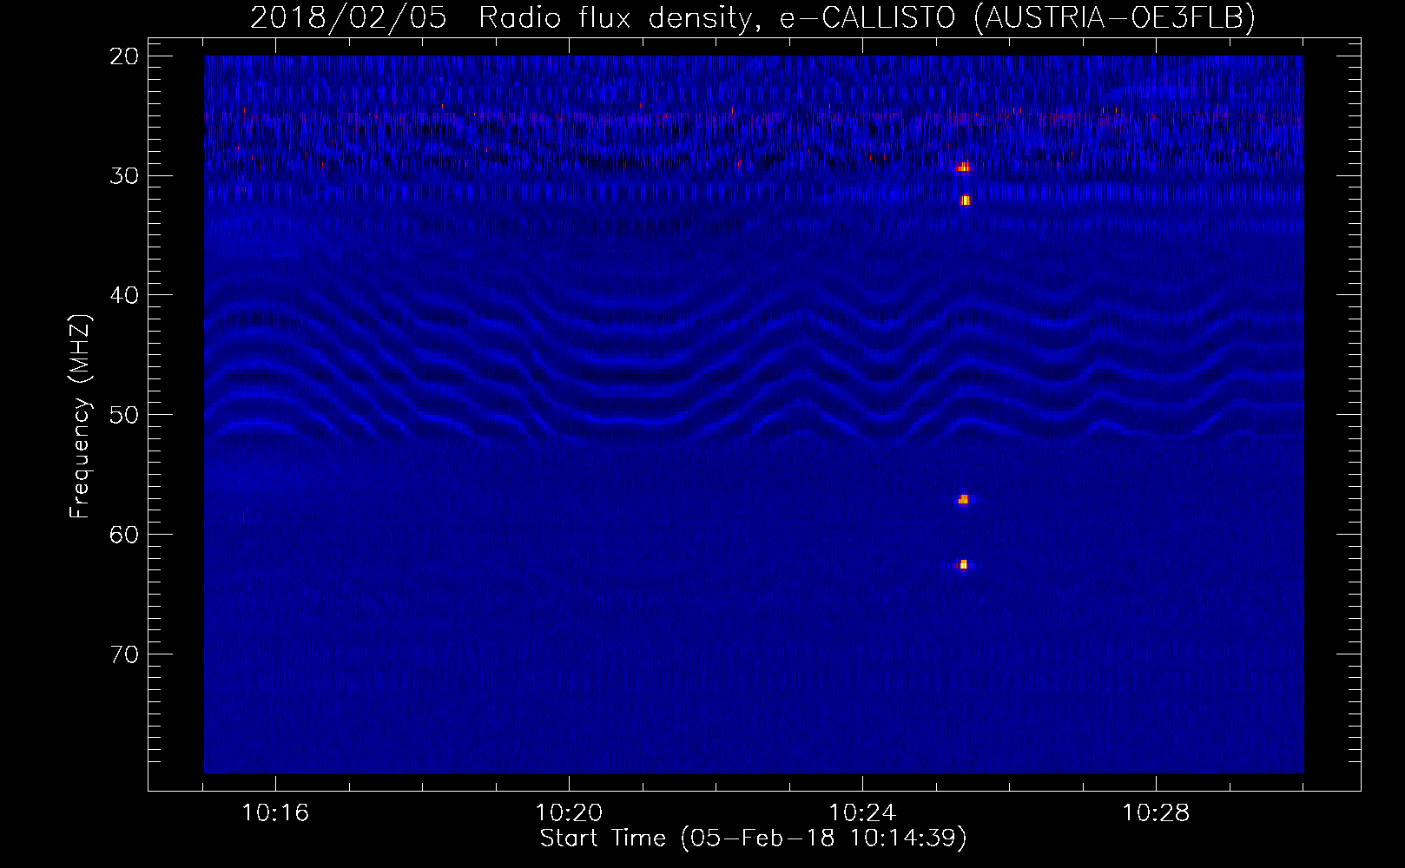Click time tick label "10:24"
This screenshot has width=1405, height=868.
click(x=862, y=813)
